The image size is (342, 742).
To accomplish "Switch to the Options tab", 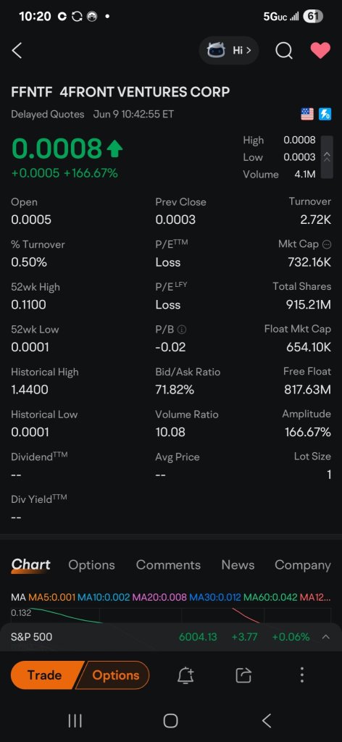I will coord(91,564).
